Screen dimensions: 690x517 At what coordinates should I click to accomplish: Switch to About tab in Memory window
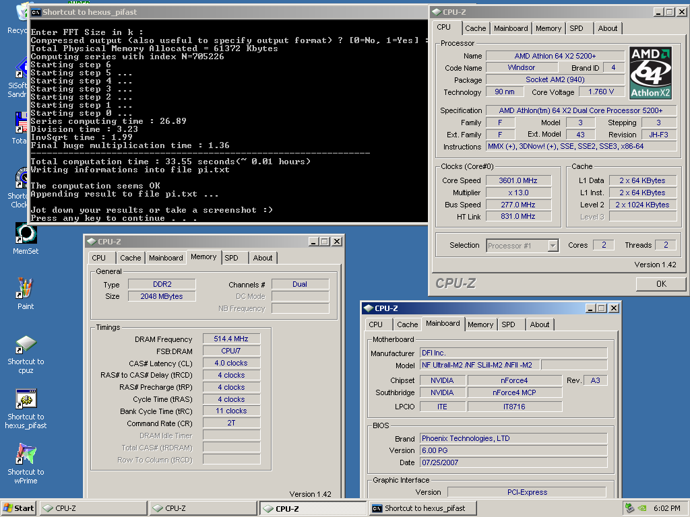coord(262,258)
